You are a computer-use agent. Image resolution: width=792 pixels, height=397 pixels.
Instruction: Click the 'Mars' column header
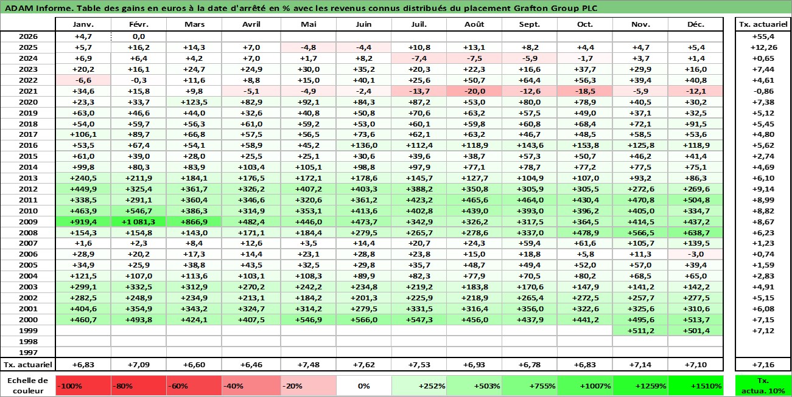pos(194,24)
